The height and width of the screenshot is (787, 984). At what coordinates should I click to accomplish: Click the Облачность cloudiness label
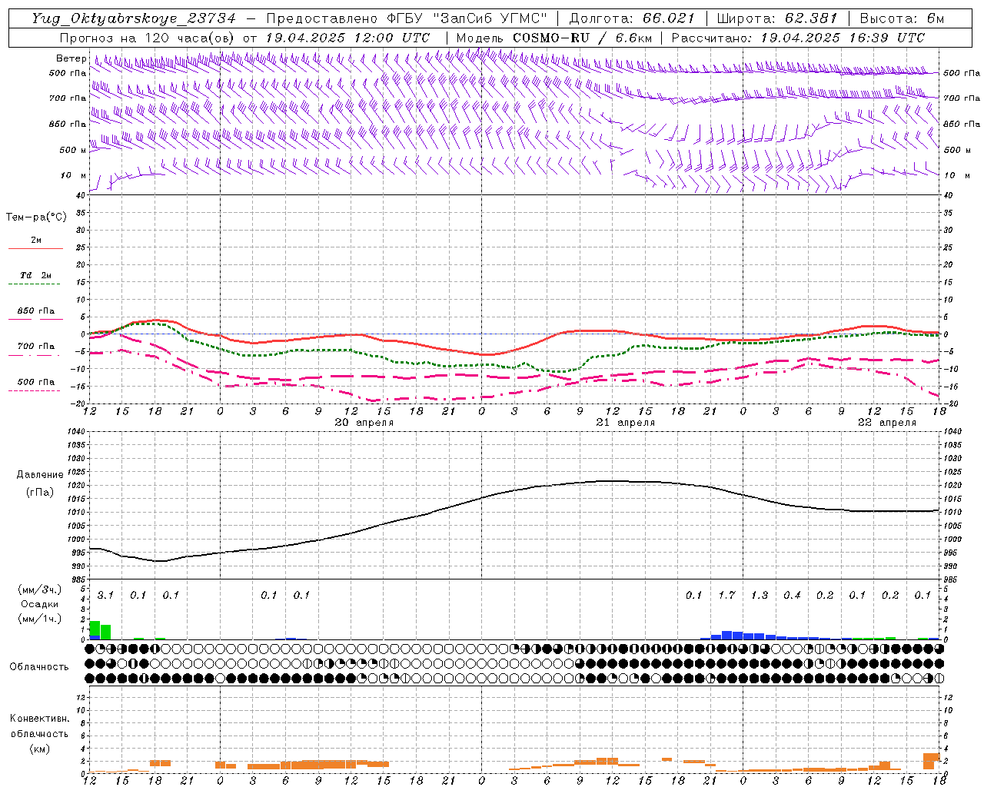click(x=39, y=667)
